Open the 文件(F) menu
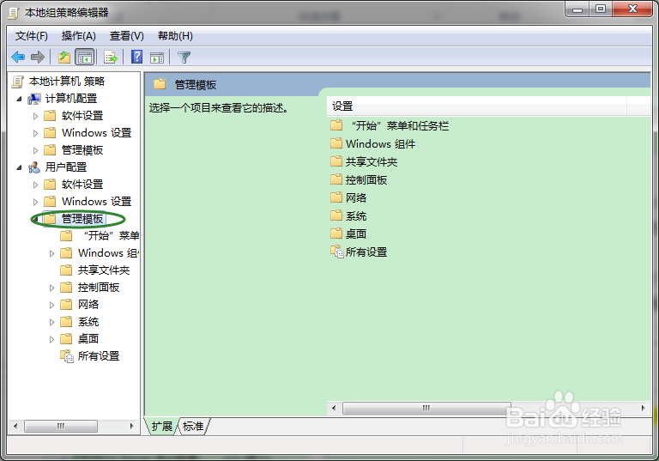 tap(32, 36)
